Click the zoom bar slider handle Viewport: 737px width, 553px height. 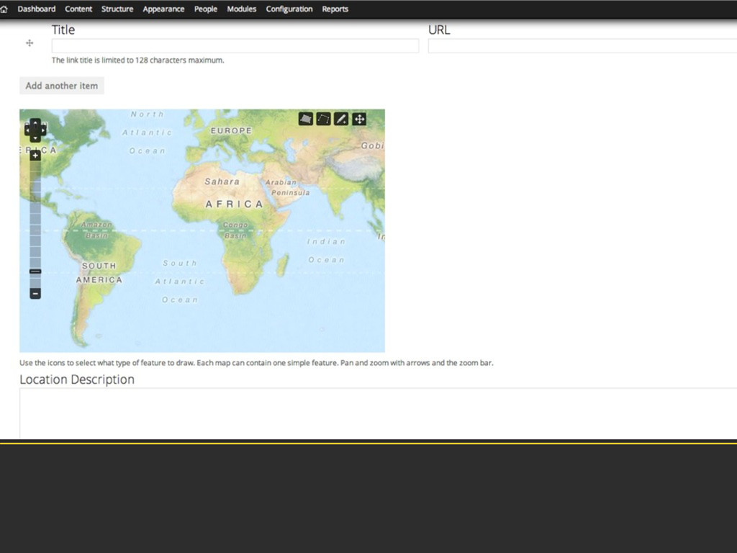(35, 271)
